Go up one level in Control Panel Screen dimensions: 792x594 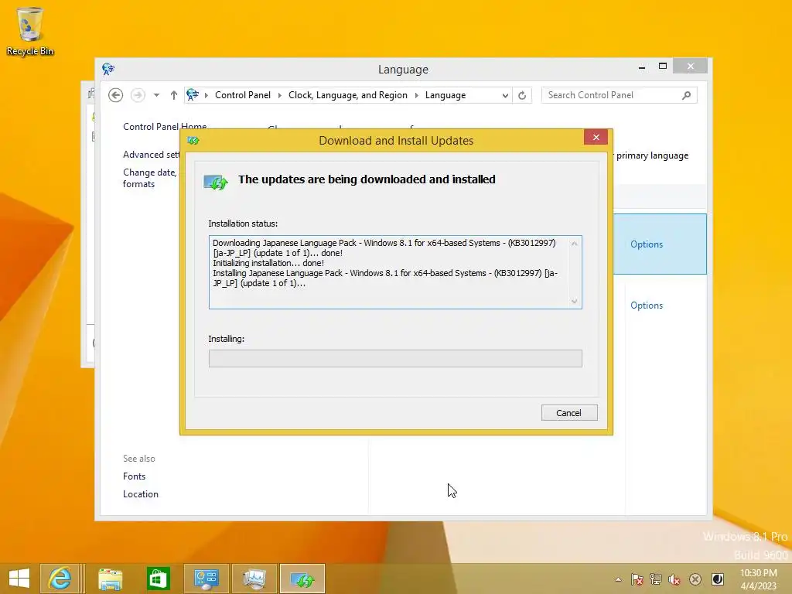174,95
